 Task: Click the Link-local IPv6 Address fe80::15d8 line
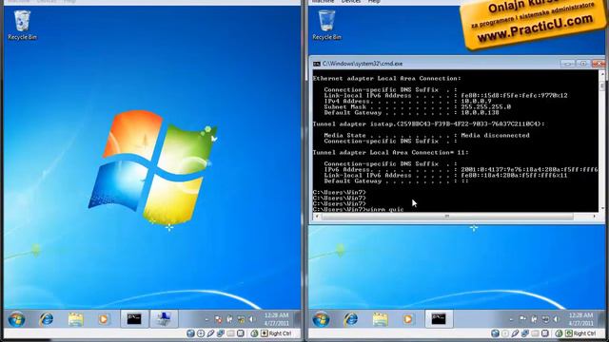[446, 95]
